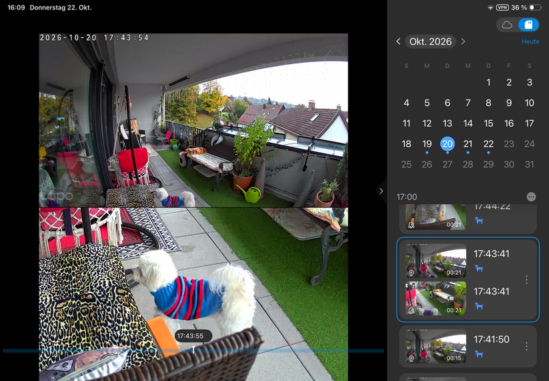Select October 12 in calendar

point(427,123)
